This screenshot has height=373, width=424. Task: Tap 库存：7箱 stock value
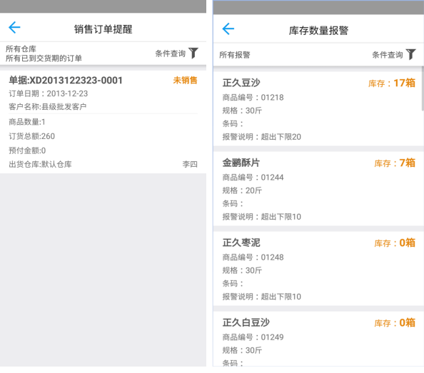[x=395, y=163]
